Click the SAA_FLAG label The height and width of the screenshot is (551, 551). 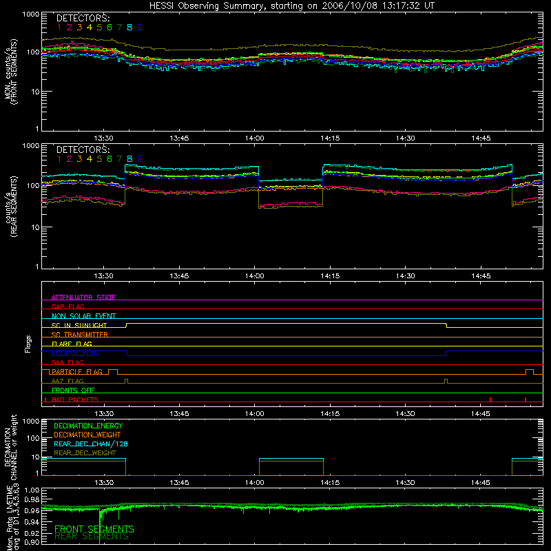(x=67, y=362)
